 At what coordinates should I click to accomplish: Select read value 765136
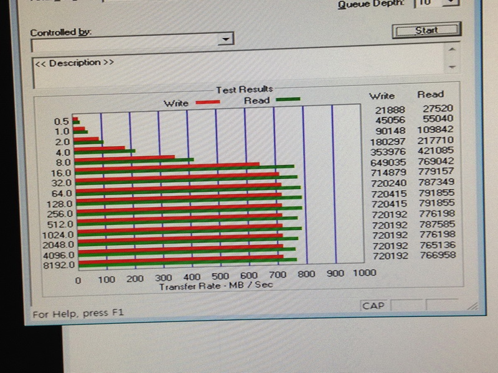[438, 245]
